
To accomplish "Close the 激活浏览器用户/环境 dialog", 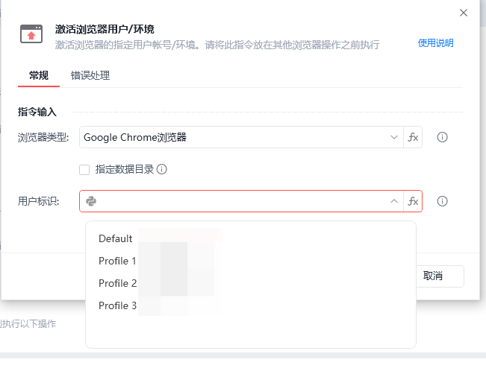I will (464, 13).
